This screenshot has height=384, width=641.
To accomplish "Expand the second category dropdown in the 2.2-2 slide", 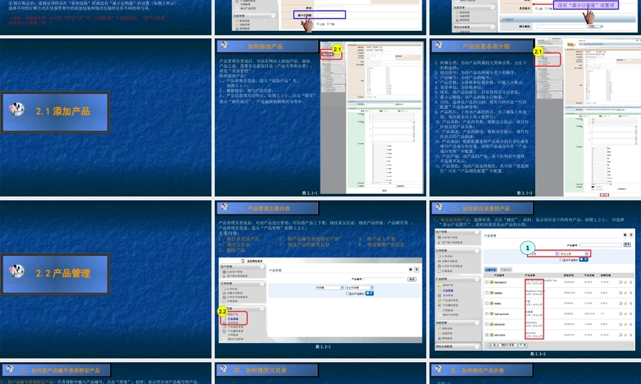I will coord(574,254).
